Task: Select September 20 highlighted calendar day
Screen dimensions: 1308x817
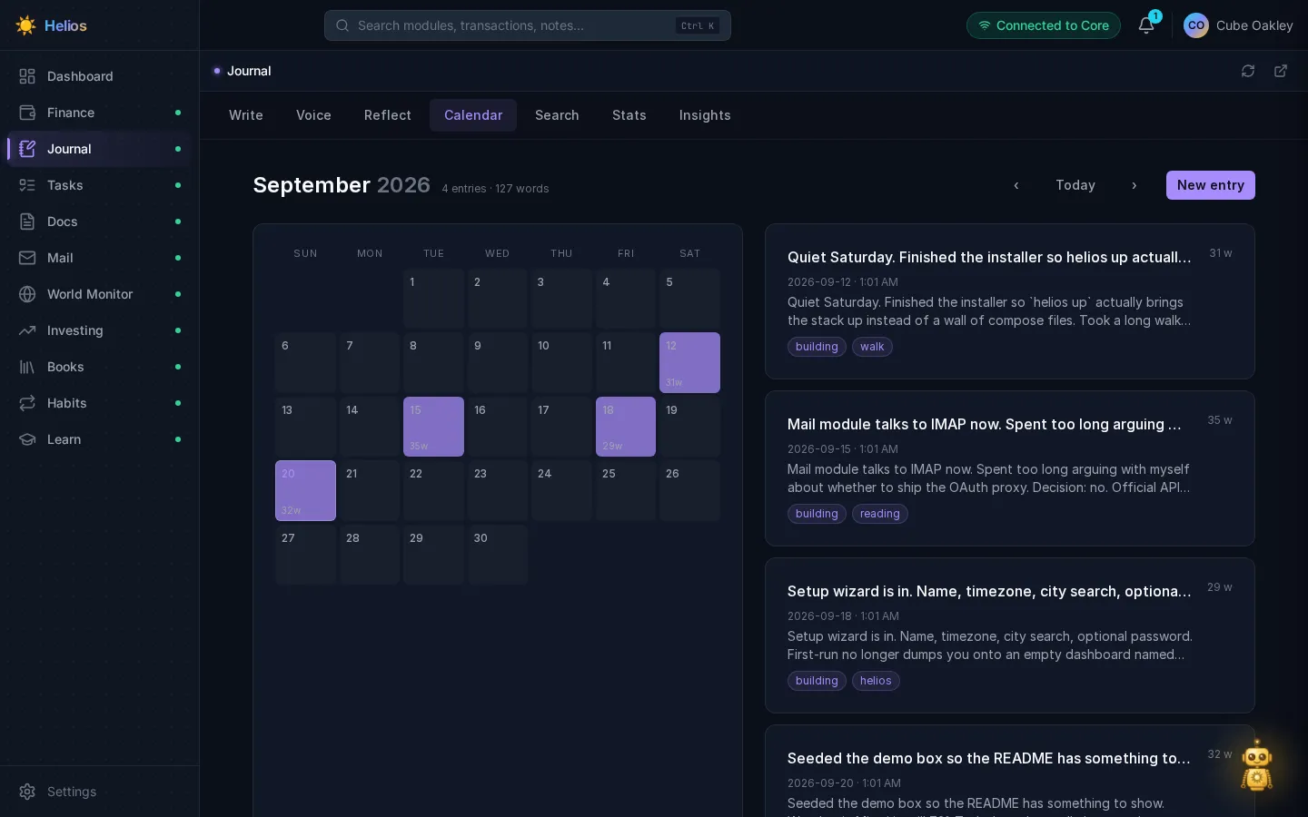Action: (305, 491)
